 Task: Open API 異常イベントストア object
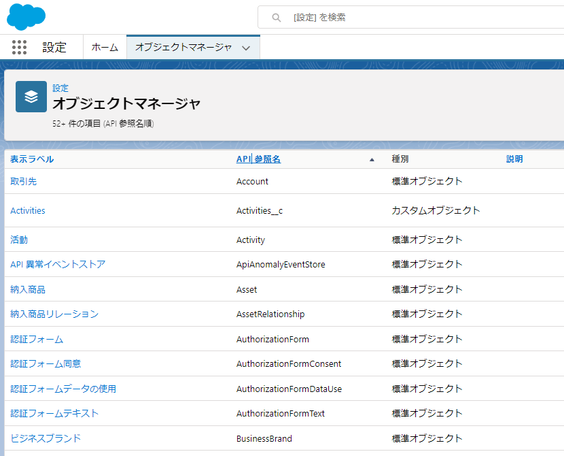(x=58, y=264)
